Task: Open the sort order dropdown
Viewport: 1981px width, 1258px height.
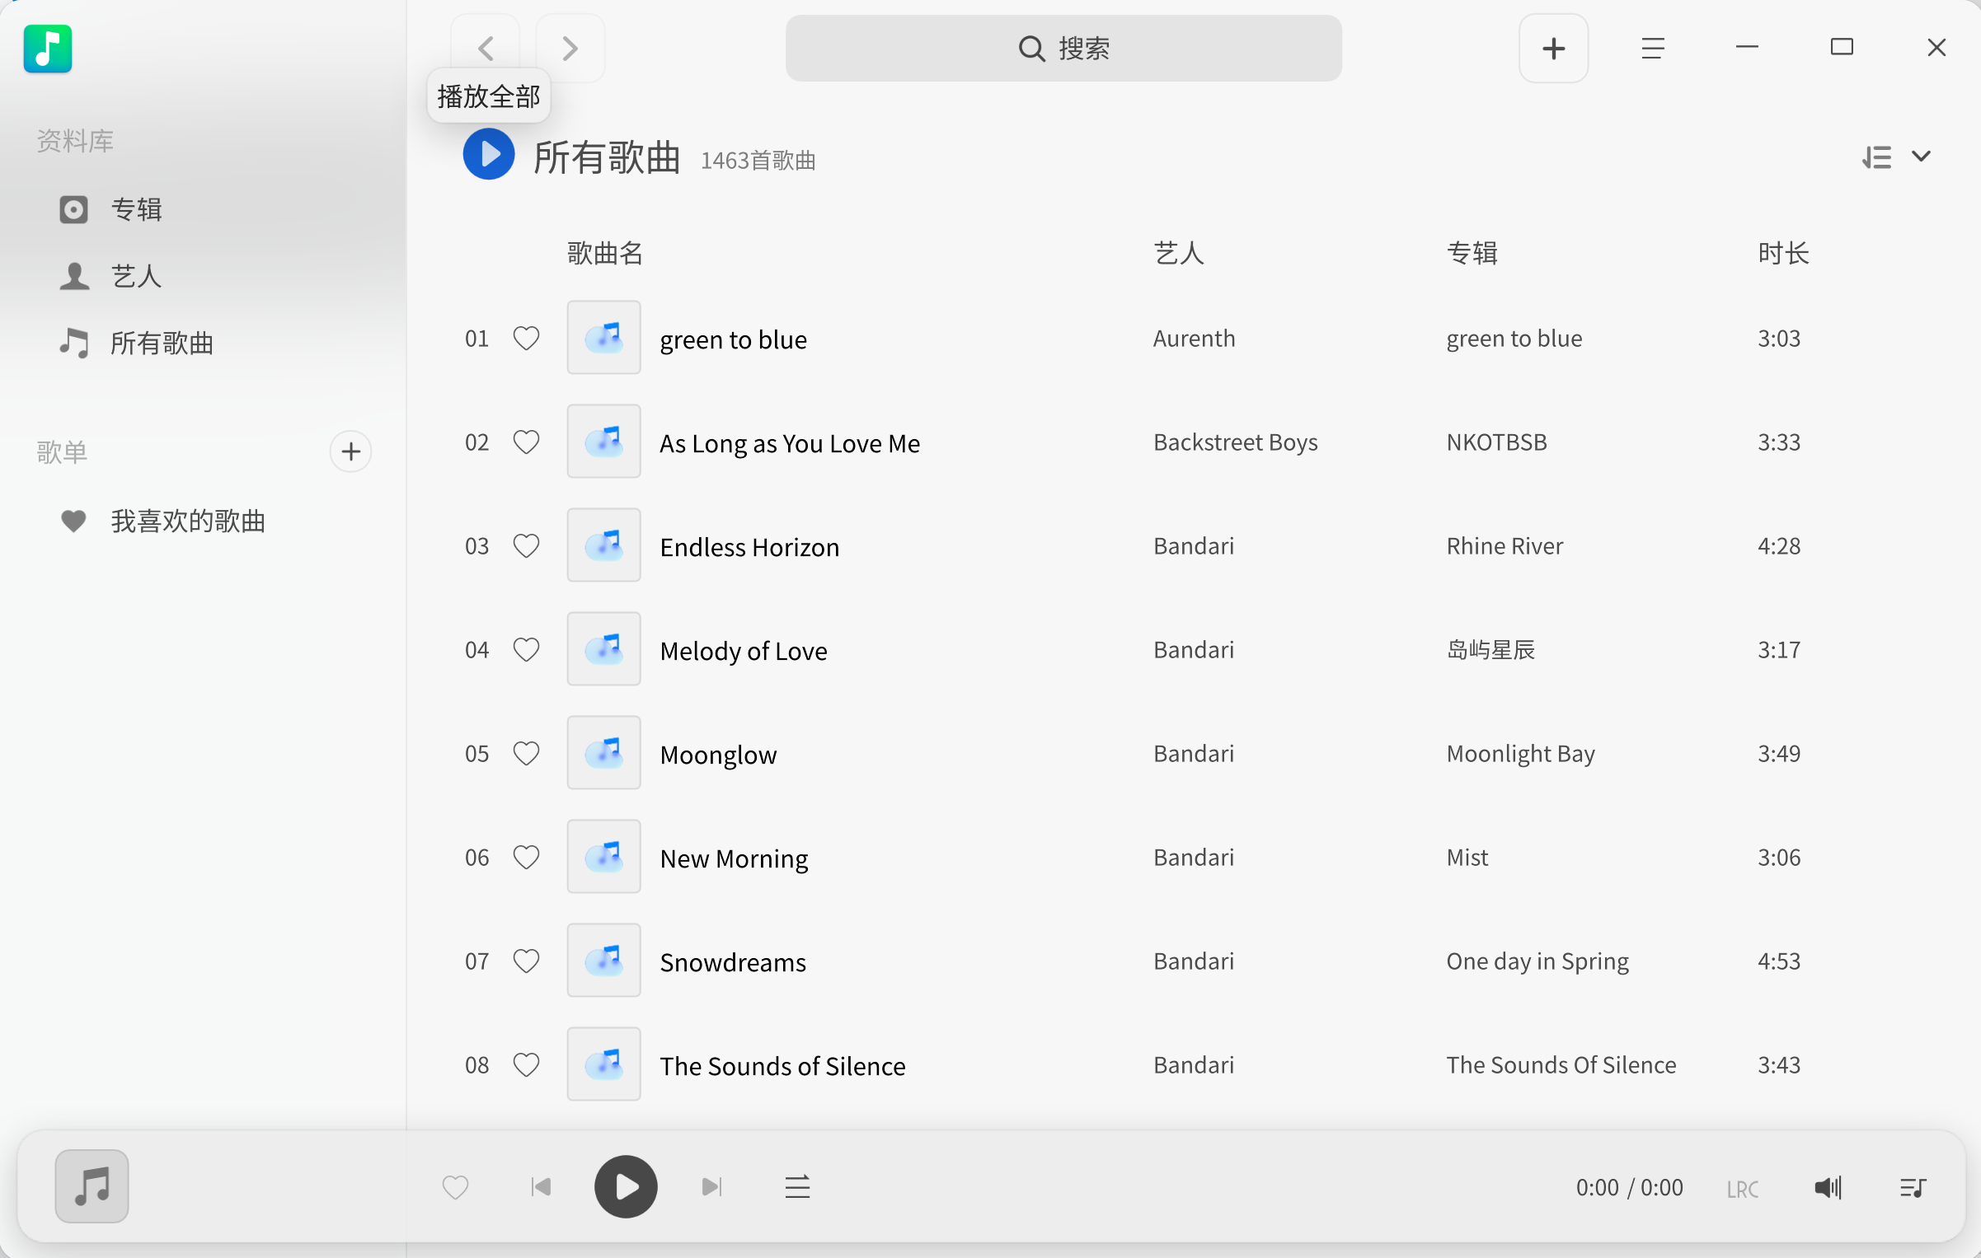Action: (x=1895, y=157)
